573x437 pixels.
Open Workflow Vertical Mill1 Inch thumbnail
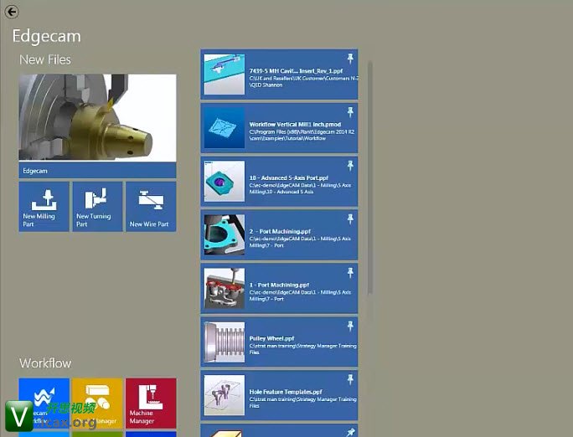[x=225, y=128]
